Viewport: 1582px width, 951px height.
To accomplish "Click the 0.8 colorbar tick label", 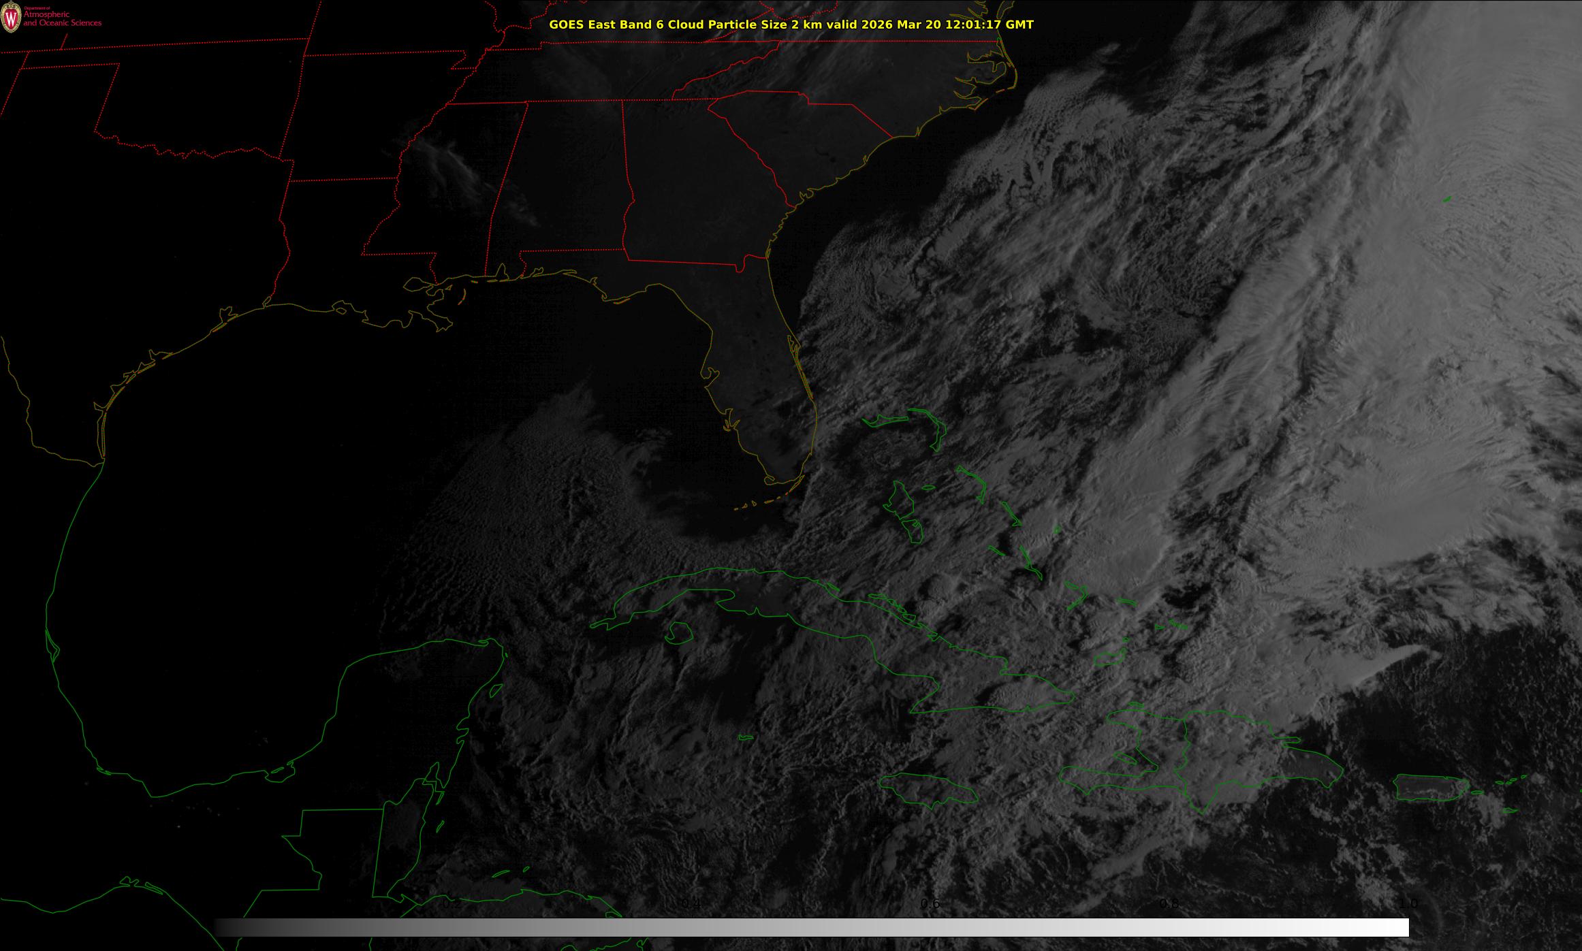I will pyautogui.click(x=1169, y=904).
